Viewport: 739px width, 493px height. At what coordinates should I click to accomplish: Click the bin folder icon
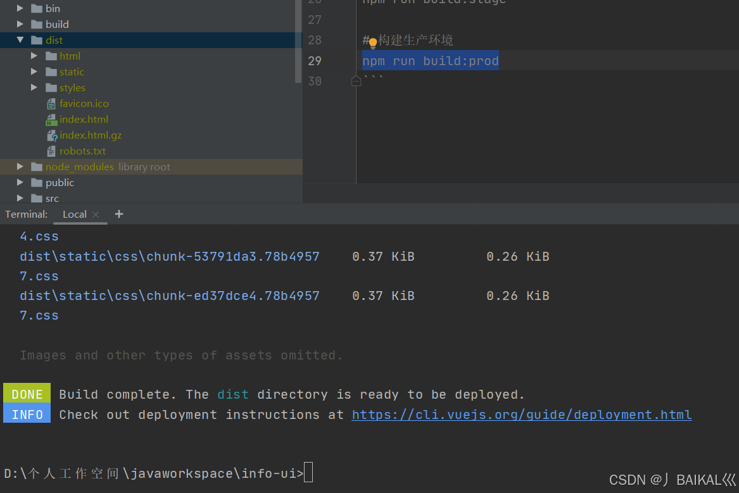click(37, 8)
